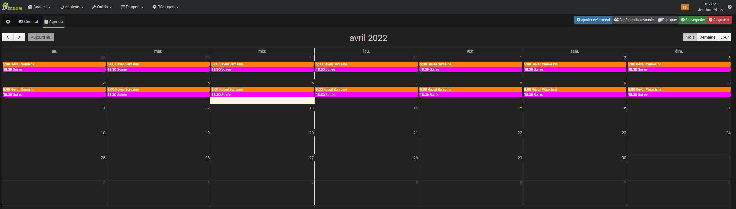Viewport: 736px width, 209px height.
Task: Go to previous month with left chevron
Action: point(8,37)
